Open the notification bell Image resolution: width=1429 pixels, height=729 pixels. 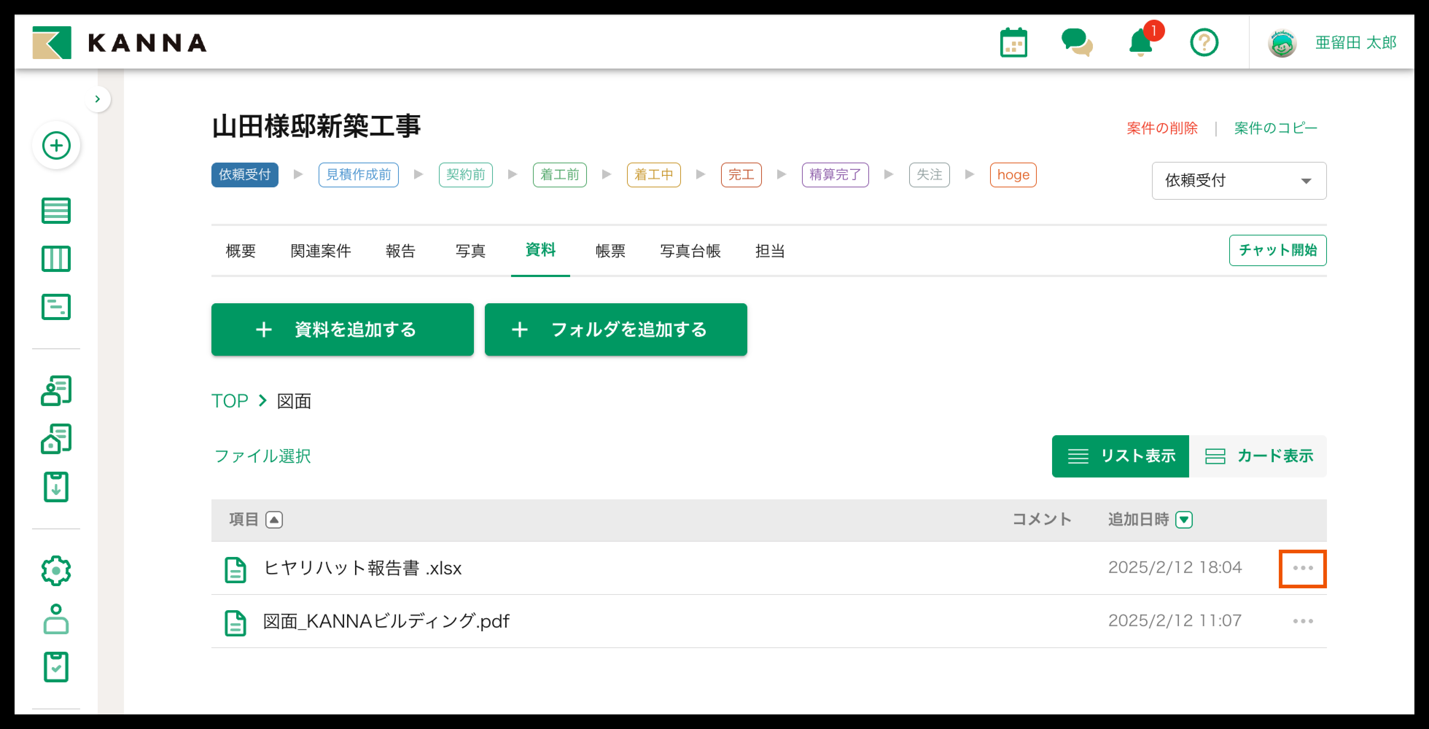point(1141,43)
